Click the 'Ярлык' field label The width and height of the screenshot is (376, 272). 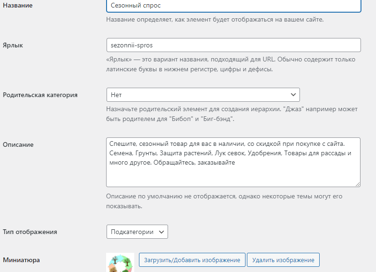click(x=13, y=45)
